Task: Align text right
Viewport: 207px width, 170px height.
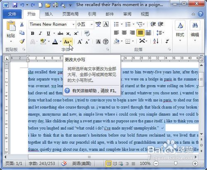Action: pyautogui.click(x=132, y=33)
